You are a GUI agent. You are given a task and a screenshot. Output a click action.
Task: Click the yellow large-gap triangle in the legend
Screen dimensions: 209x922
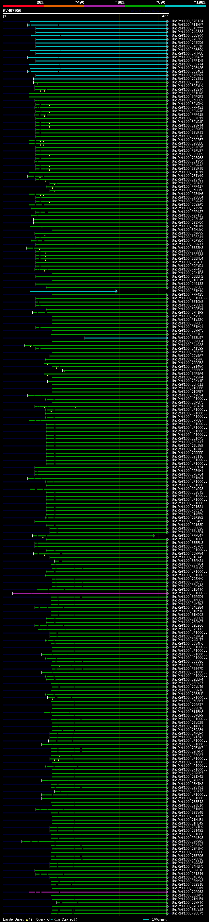27,919
